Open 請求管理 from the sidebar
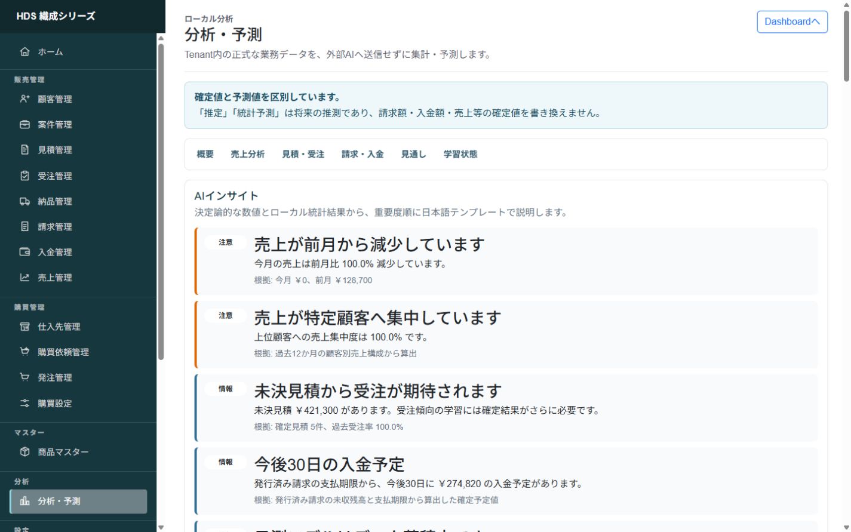The width and height of the screenshot is (851, 532). pos(78,227)
